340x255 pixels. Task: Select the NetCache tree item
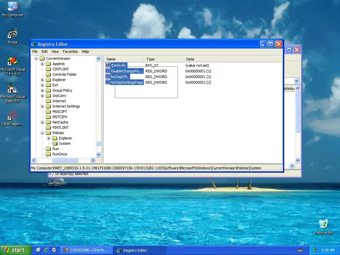tap(60, 122)
